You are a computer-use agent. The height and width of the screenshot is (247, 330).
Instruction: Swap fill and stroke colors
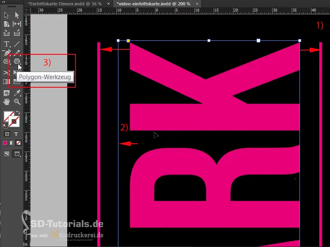point(18,113)
